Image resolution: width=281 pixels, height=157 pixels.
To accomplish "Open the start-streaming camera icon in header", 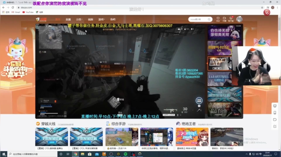I will 224,19.
